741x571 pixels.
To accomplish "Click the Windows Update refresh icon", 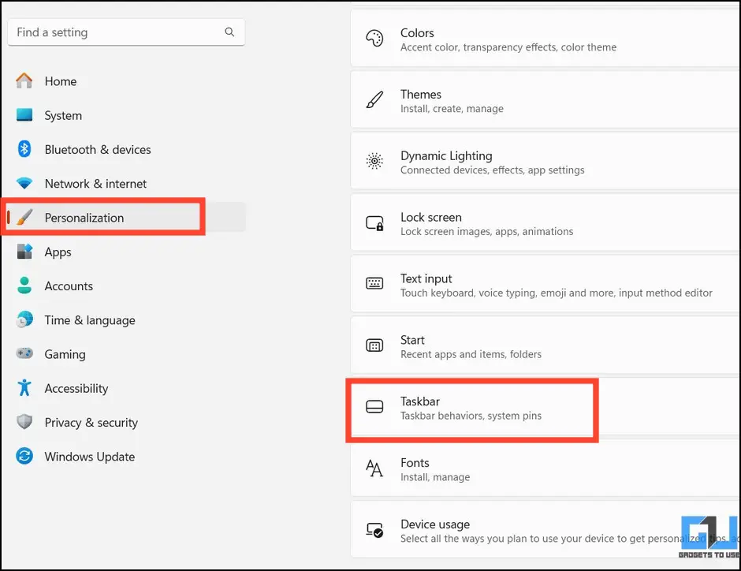I will click(24, 456).
